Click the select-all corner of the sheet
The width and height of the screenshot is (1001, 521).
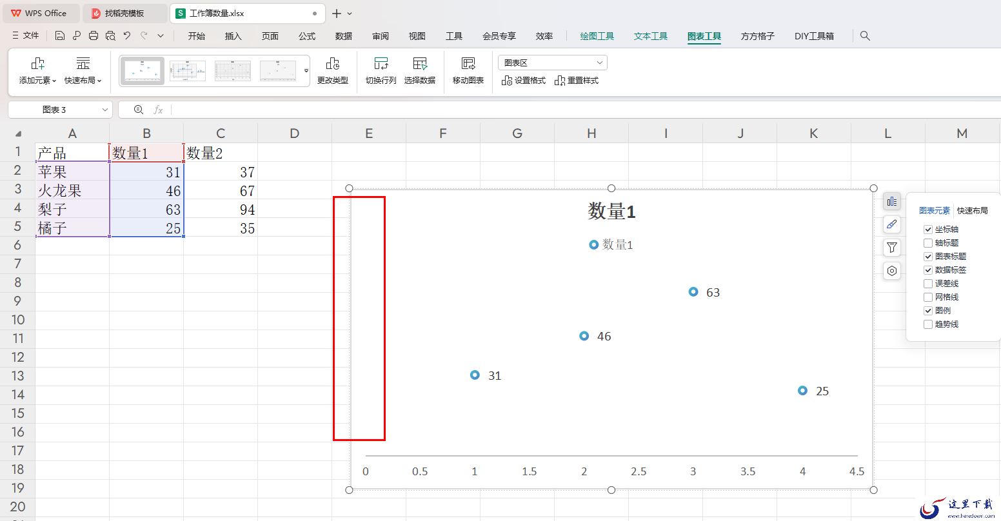click(x=18, y=133)
